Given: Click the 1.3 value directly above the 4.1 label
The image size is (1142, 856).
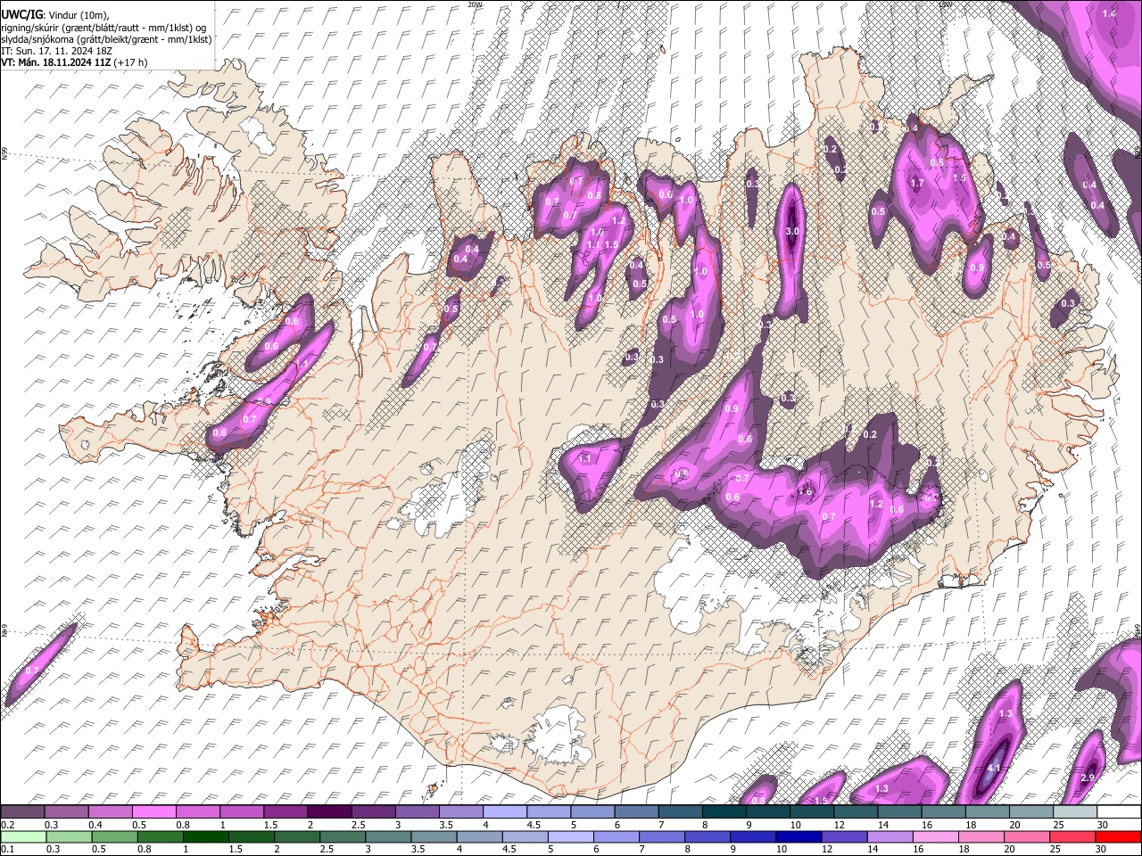Looking at the screenshot, I should 1005,714.
